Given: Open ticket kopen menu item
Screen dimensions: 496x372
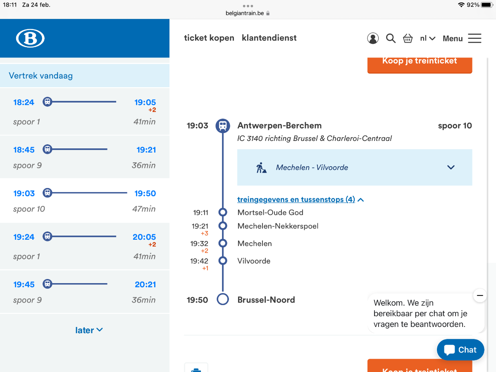Looking at the screenshot, I should [209, 38].
